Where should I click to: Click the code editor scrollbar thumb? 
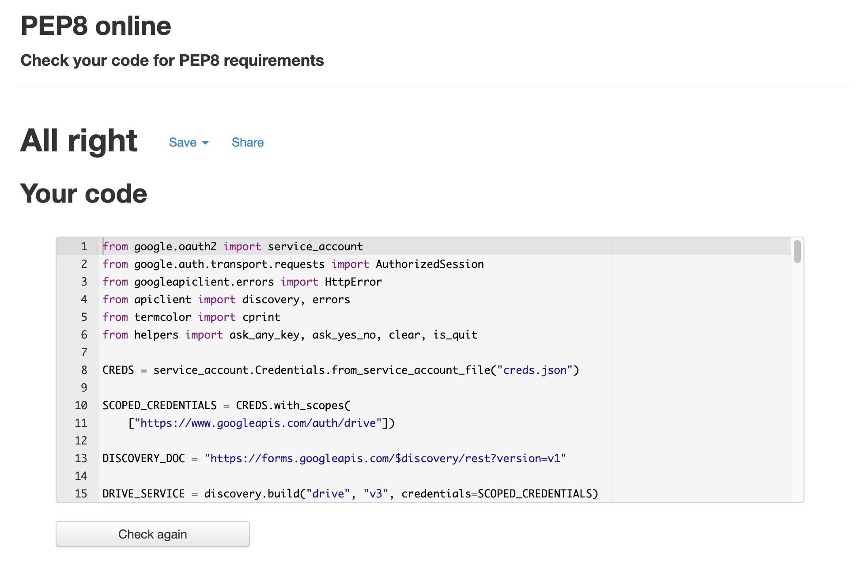click(x=797, y=252)
